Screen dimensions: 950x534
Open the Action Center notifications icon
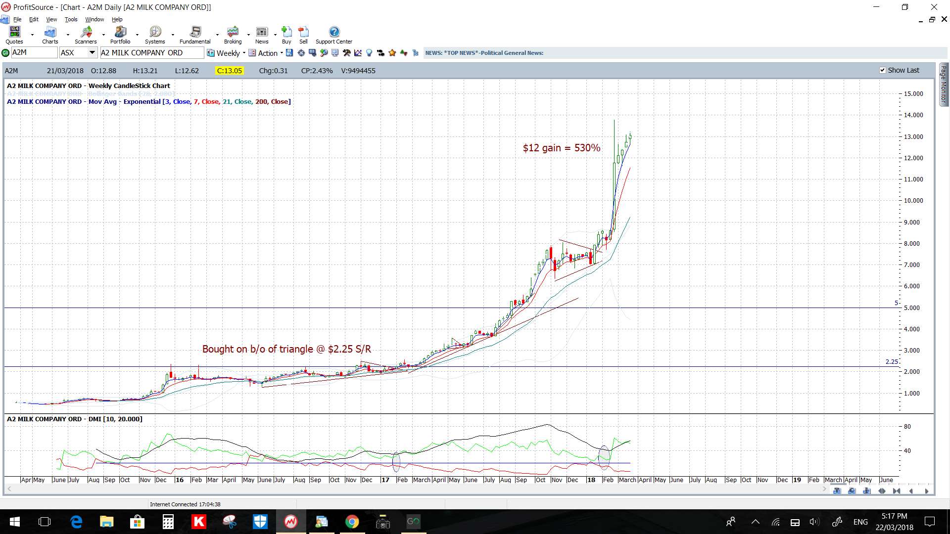[930, 522]
